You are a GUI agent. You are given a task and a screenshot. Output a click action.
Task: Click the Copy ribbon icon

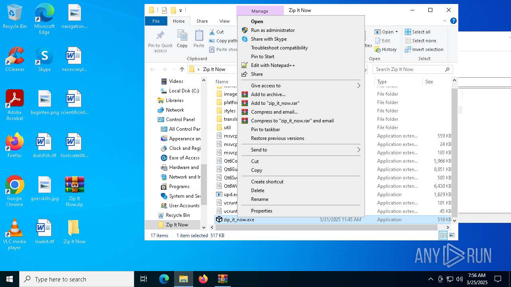point(182,39)
